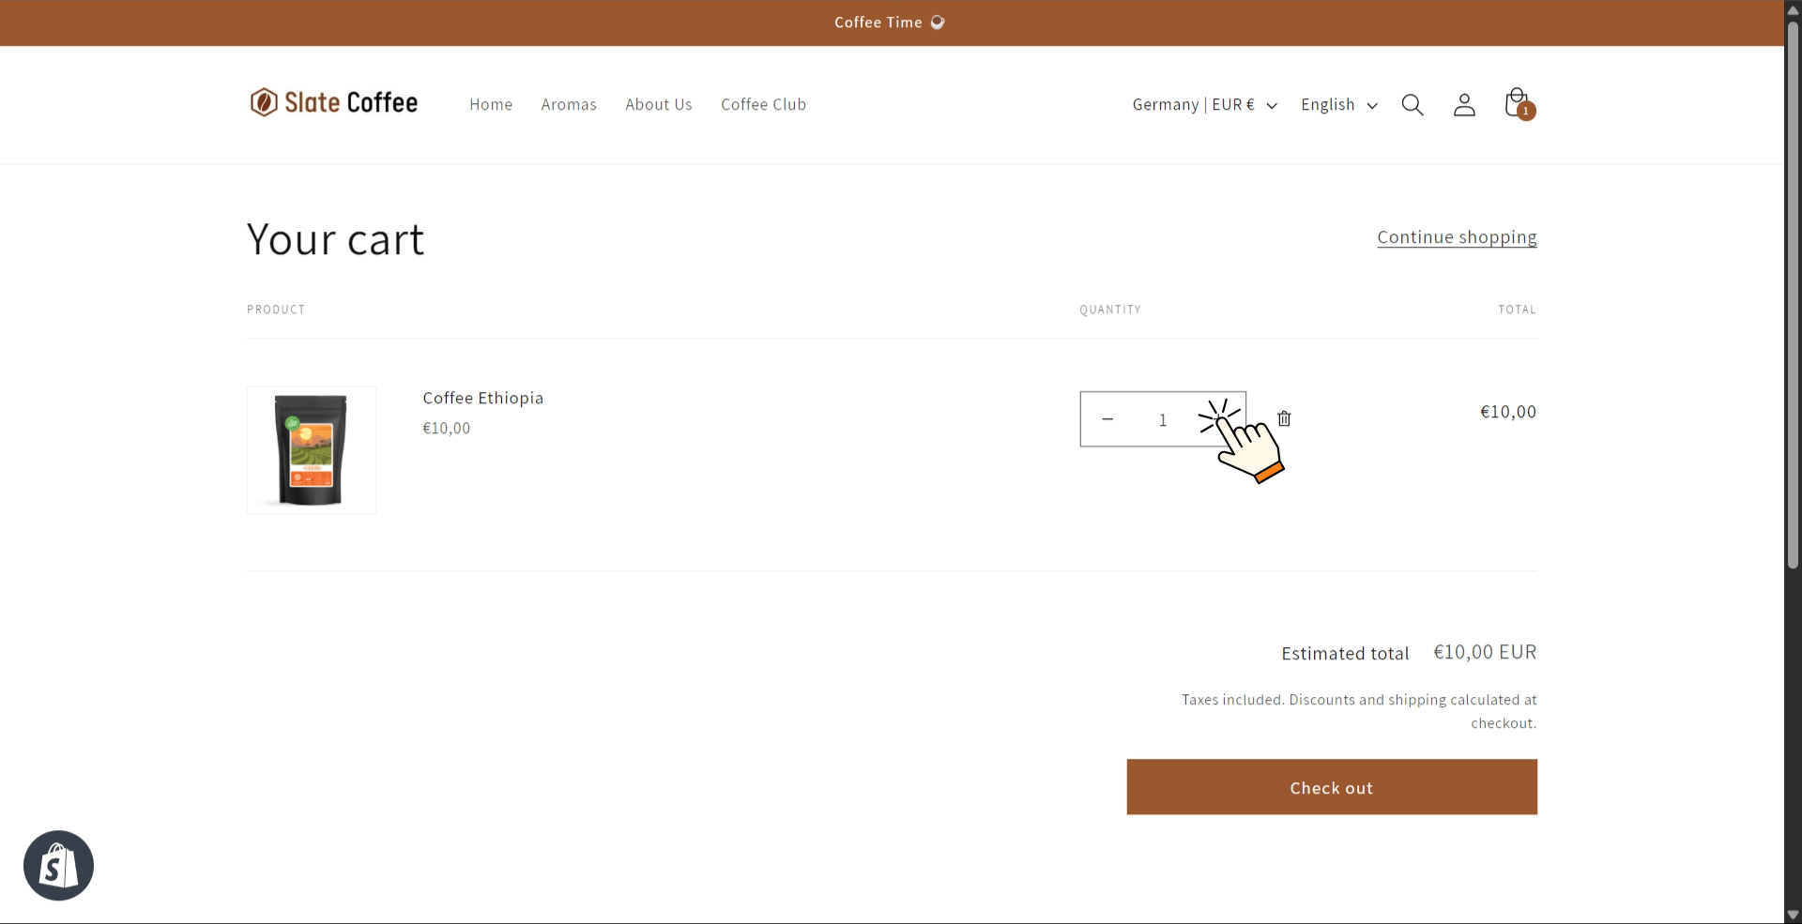The width and height of the screenshot is (1802, 924).
Task: Remove Coffee Ethiopia with the trash icon
Action: point(1283,418)
